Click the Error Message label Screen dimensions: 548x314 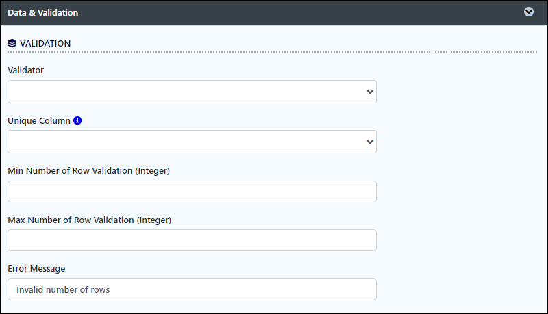coord(36,269)
